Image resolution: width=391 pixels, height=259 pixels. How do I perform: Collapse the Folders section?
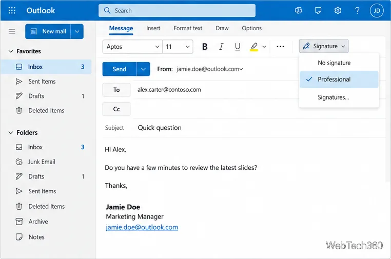click(11, 133)
